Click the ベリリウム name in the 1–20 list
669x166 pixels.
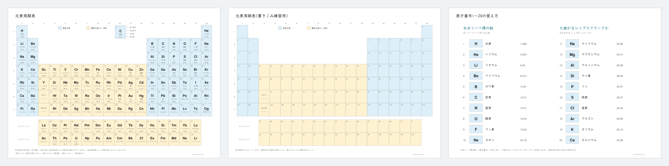coord(493,76)
